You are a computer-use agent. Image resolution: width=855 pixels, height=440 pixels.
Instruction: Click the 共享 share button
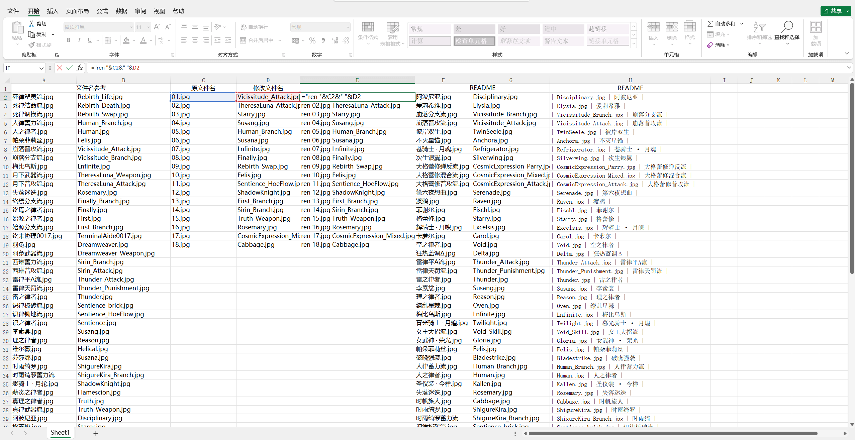(x=836, y=11)
